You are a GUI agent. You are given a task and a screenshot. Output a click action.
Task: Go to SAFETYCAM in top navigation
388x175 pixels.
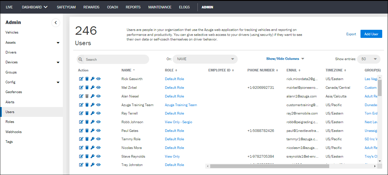(66, 7)
